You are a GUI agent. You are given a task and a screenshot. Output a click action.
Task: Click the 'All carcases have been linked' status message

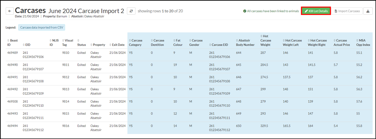[271, 11]
